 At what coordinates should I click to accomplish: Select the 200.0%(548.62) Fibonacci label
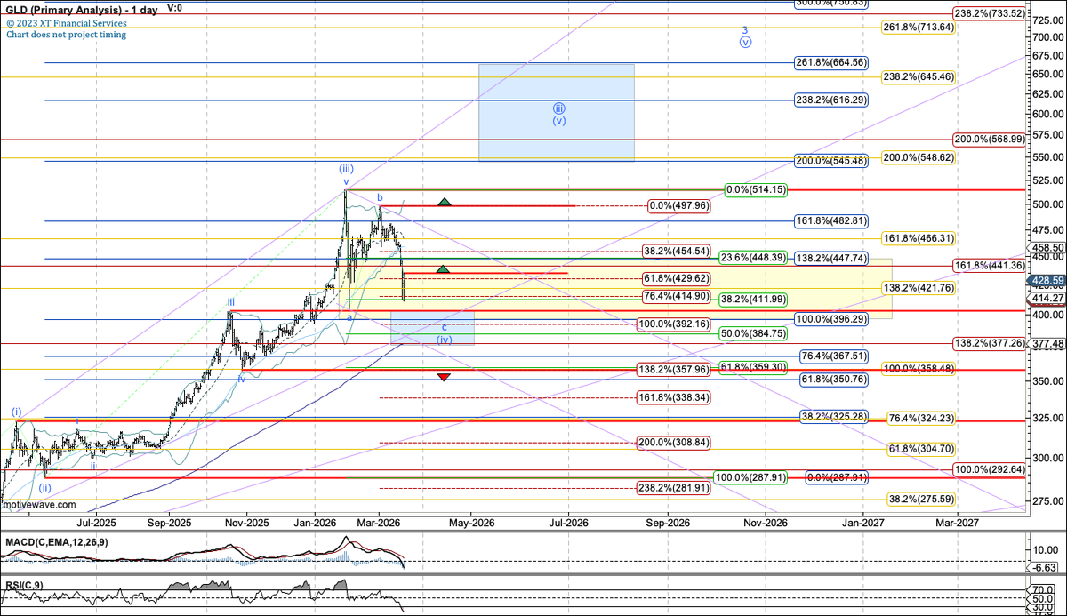click(x=919, y=157)
